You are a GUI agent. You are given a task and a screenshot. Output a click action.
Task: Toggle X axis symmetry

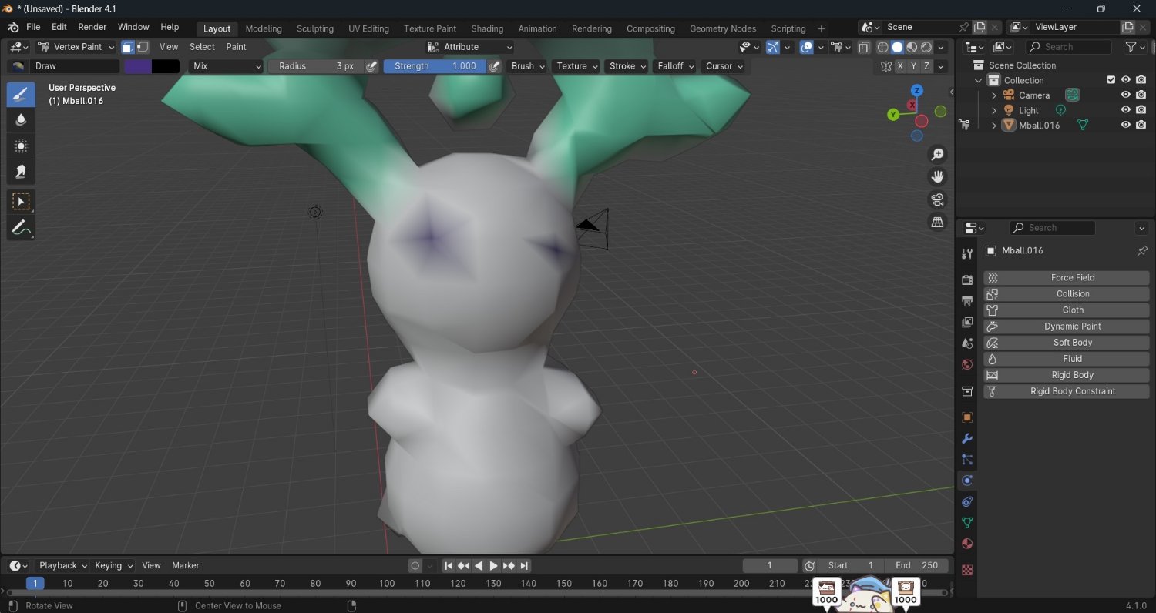(900, 66)
